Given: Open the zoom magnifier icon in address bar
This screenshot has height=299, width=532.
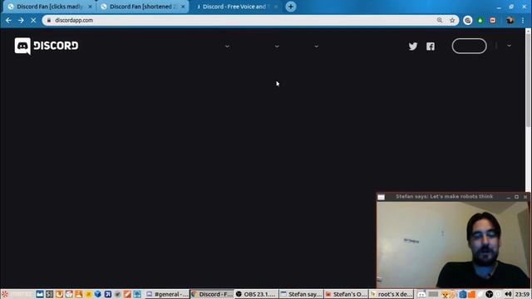Looking at the screenshot, I should click(440, 20).
